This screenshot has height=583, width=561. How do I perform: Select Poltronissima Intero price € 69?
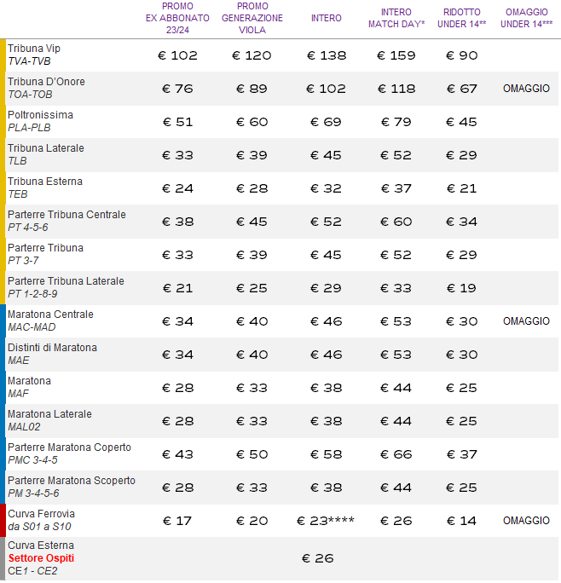pos(327,122)
